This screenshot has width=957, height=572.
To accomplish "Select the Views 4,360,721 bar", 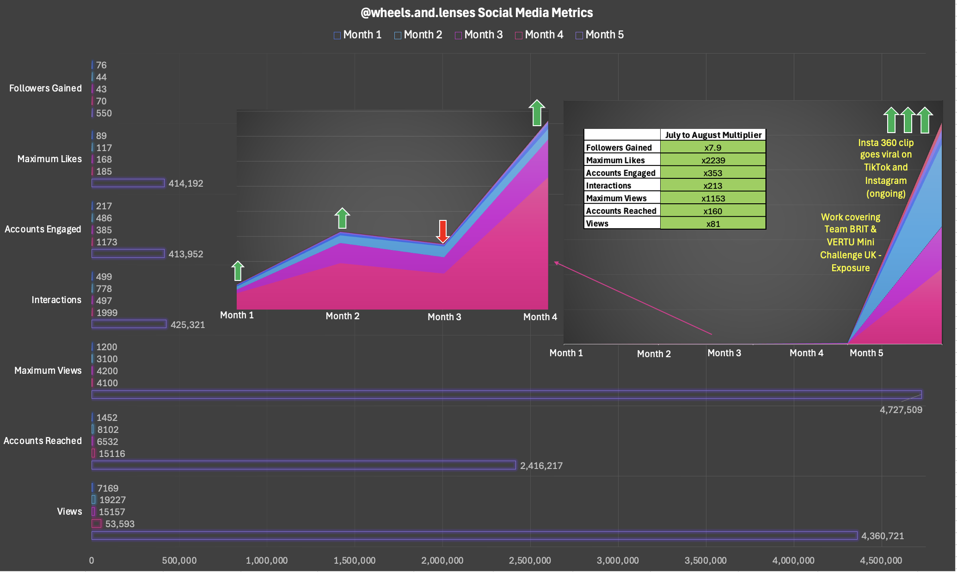I will (x=474, y=535).
